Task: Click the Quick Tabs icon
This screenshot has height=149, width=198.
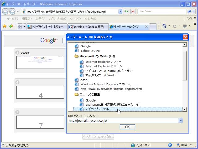Action: 20,27
